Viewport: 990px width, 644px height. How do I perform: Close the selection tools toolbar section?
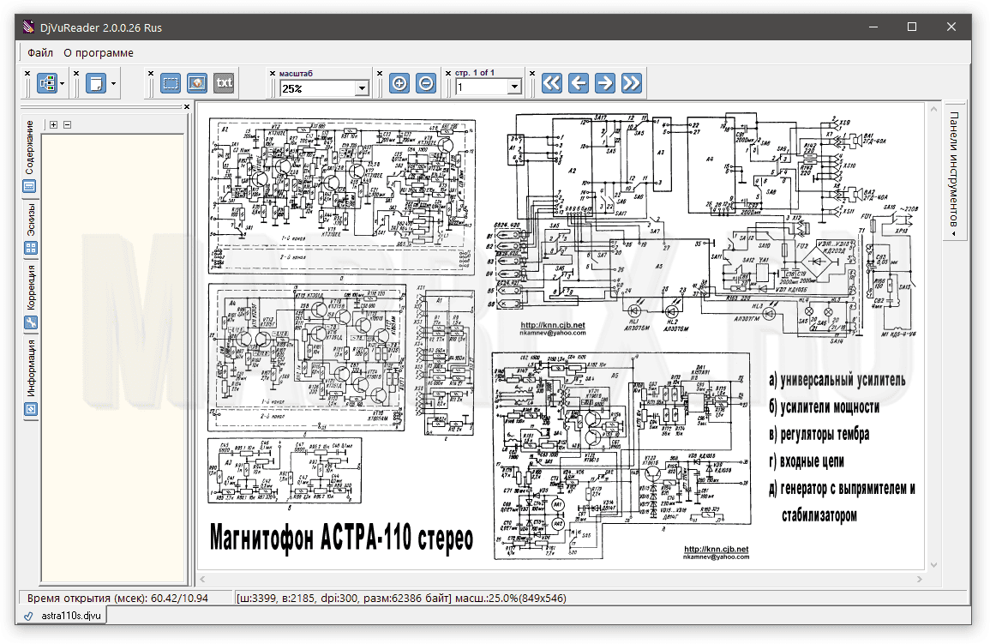(151, 73)
